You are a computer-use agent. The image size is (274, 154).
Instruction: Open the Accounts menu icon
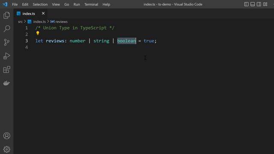click(x=7, y=136)
